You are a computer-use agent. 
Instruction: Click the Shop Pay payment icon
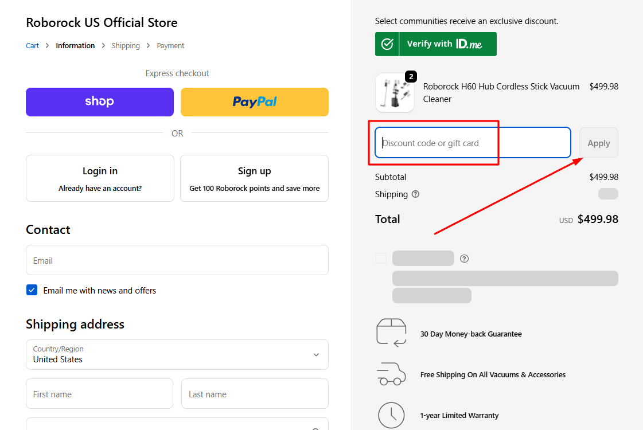point(99,101)
